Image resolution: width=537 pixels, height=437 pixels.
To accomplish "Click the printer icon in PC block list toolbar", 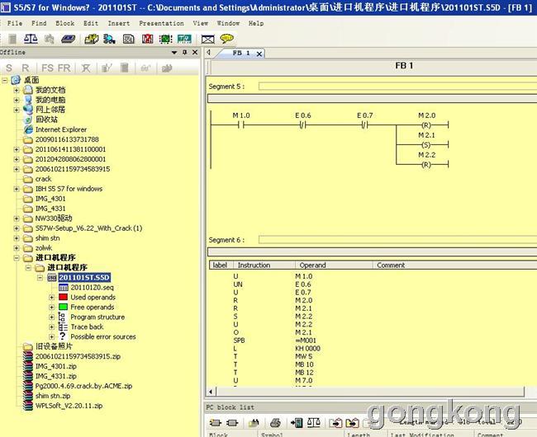I will click(275, 423).
